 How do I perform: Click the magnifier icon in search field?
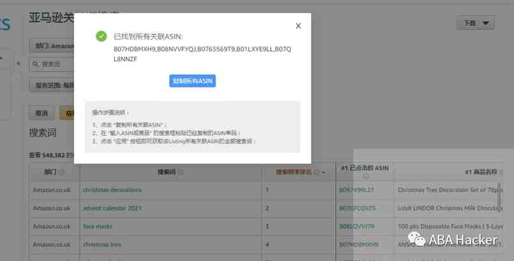pyautogui.click(x=36, y=64)
